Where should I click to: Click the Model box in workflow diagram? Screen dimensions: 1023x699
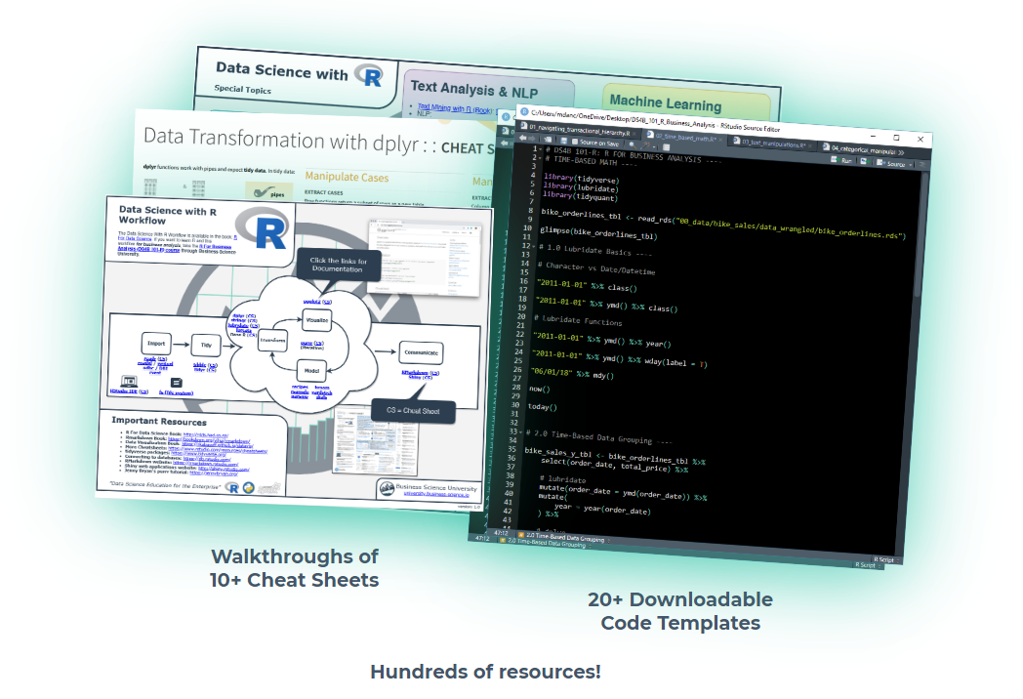(311, 371)
